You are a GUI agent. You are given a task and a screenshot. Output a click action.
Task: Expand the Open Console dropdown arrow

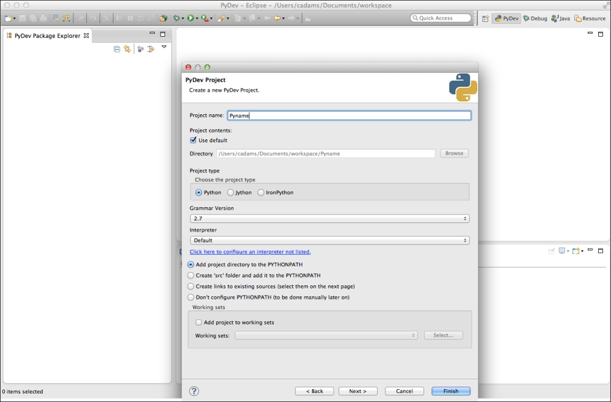coord(582,251)
